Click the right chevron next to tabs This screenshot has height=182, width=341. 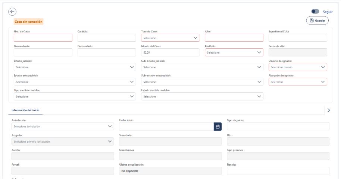coord(328,110)
